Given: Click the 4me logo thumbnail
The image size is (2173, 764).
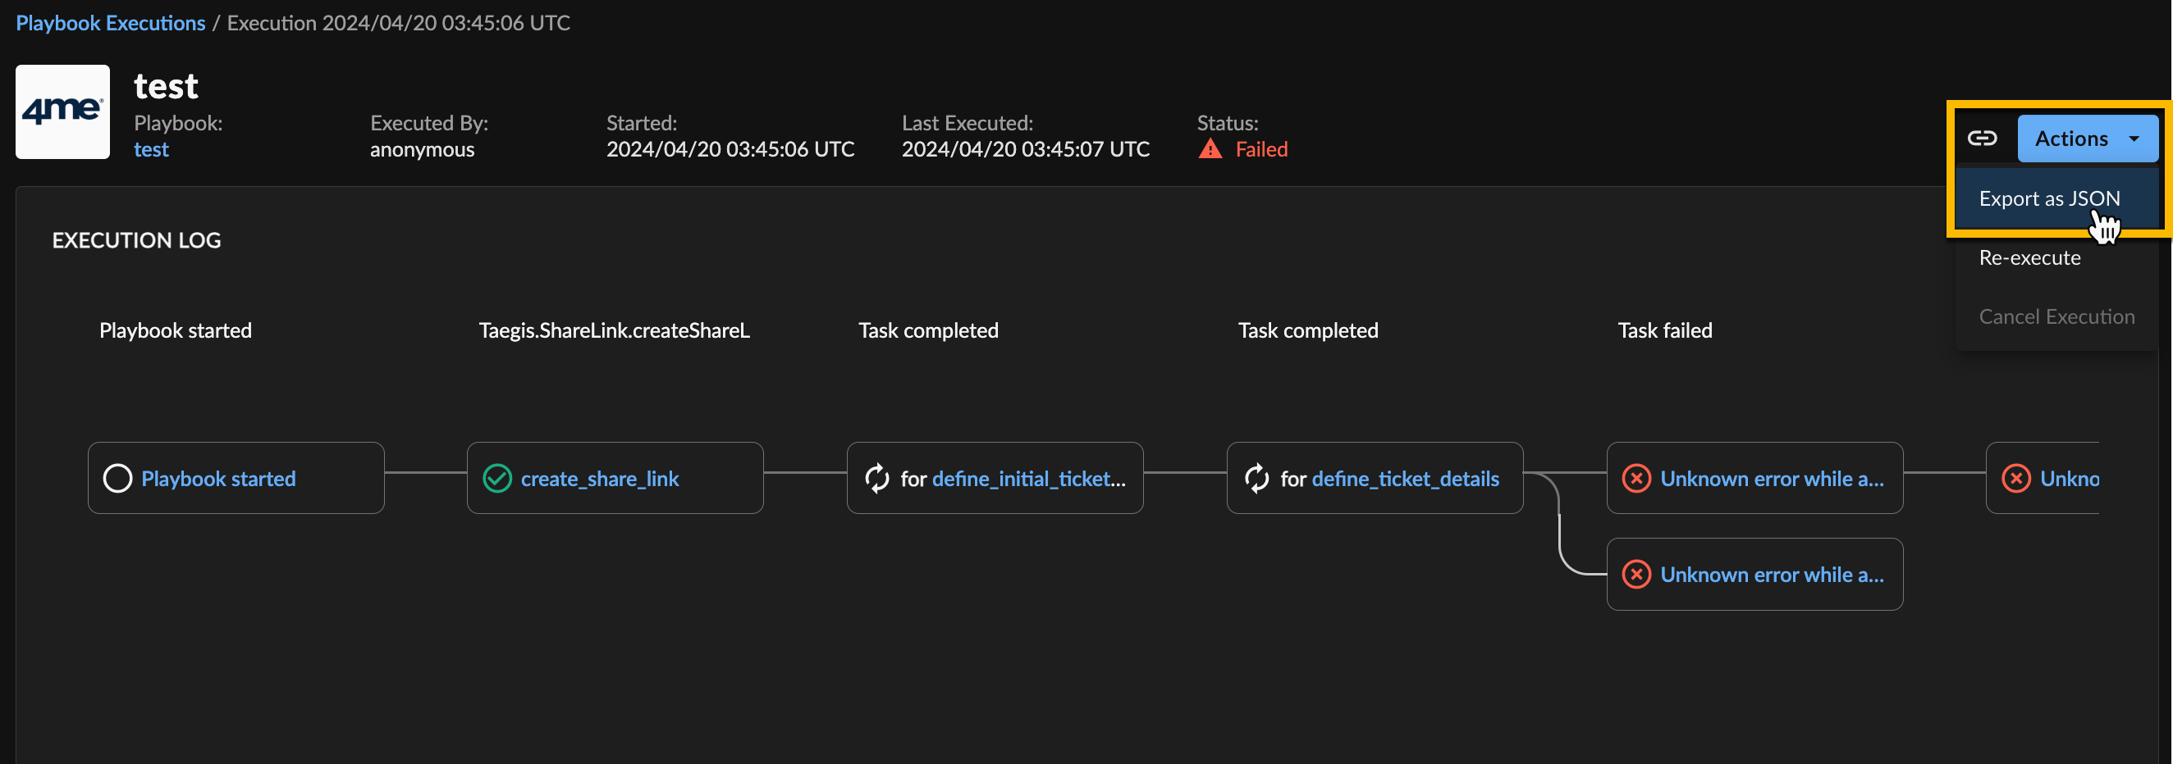Looking at the screenshot, I should tap(62, 112).
